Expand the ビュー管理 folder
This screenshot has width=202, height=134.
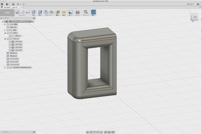tap(5, 24)
